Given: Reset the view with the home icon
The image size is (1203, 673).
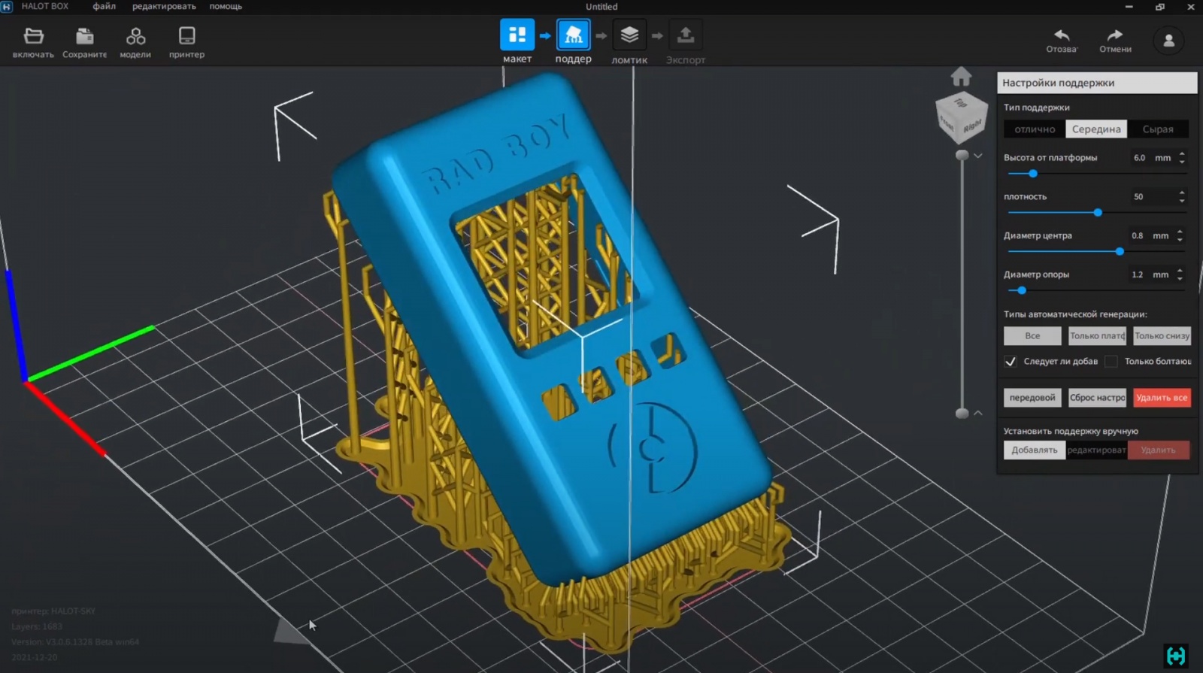Looking at the screenshot, I should coord(961,77).
